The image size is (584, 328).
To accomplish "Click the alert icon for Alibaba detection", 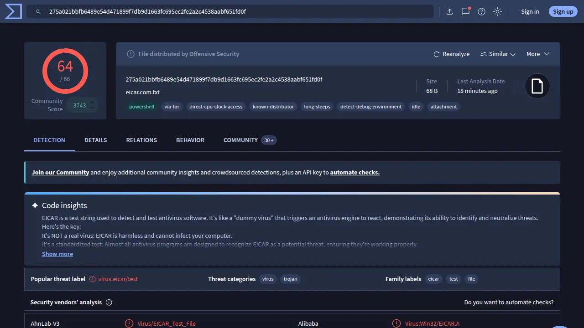I will [396, 324].
